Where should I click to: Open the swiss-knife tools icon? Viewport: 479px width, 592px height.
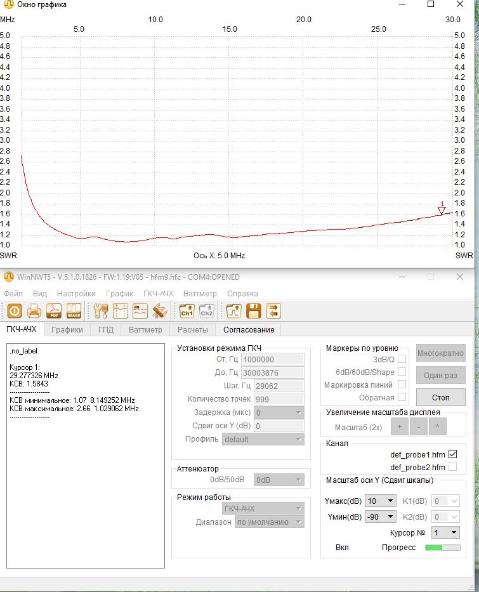click(x=160, y=311)
